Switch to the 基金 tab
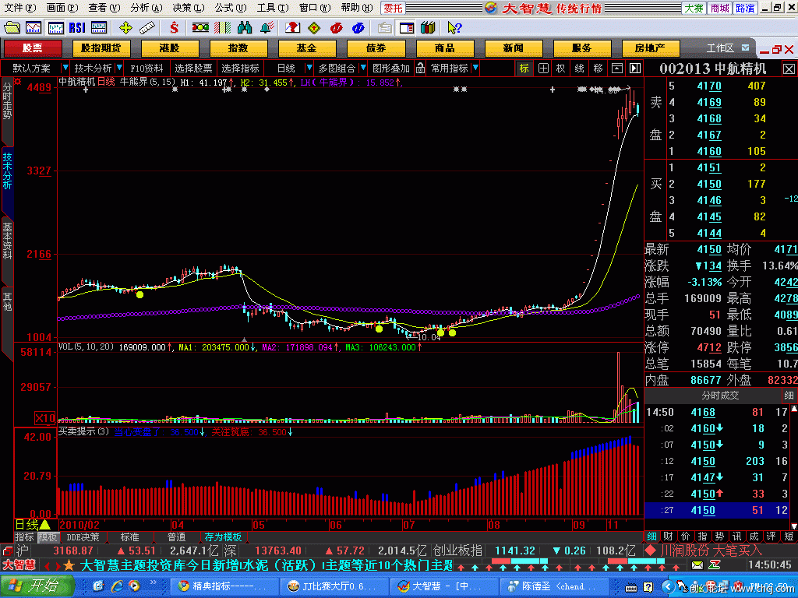 (x=307, y=48)
